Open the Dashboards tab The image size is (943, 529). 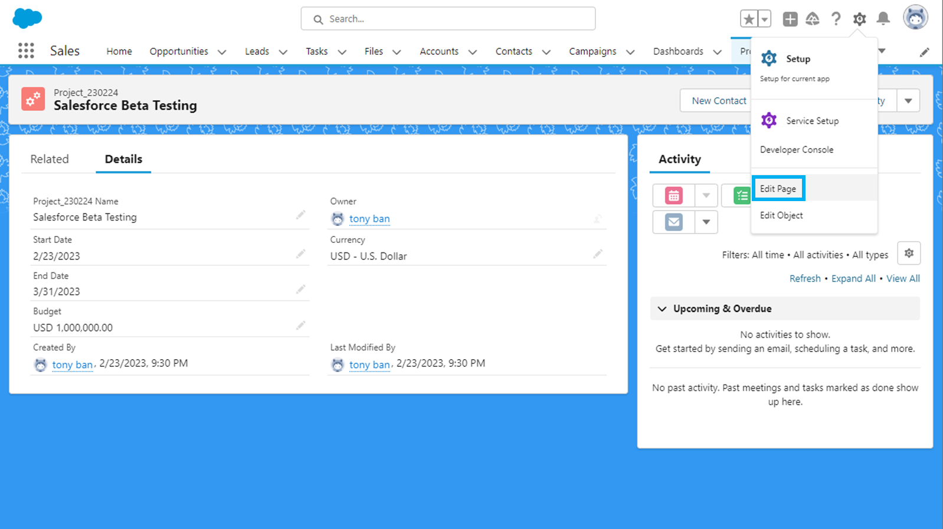(678, 51)
